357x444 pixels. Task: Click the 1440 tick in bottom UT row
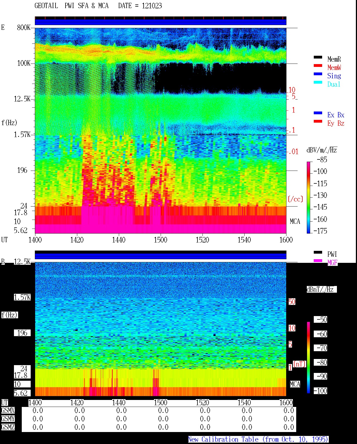point(119,402)
